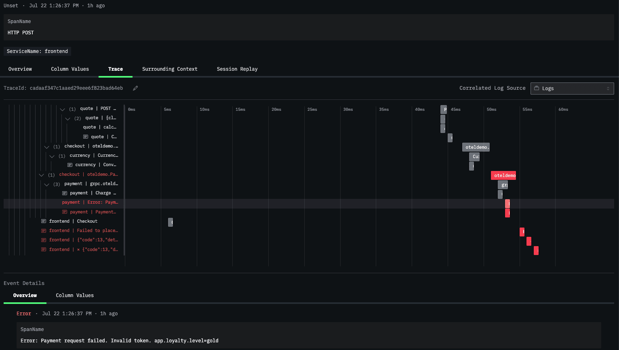Click log icon on 'quote | C' row
The image size is (619, 350).
tap(86, 137)
